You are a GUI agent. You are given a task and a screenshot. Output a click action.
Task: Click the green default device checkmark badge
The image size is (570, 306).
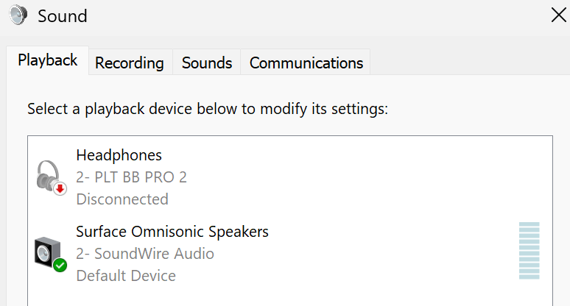(60, 265)
